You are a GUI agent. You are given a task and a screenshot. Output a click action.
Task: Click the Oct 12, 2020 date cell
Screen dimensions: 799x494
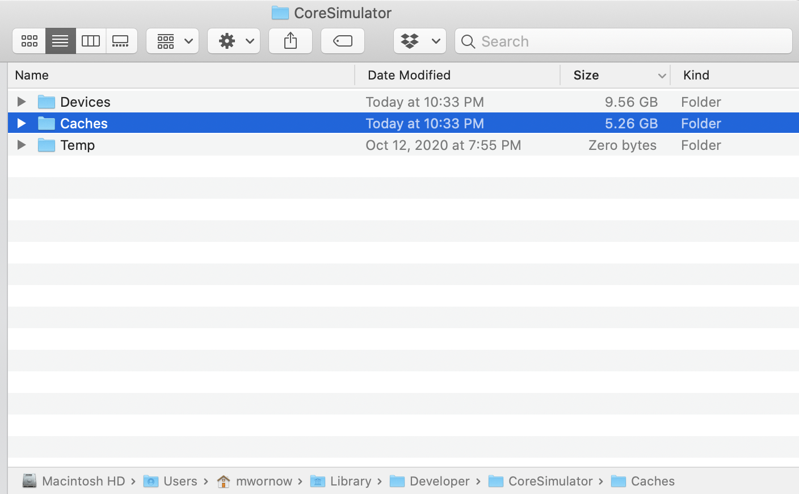click(x=443, y=145)
